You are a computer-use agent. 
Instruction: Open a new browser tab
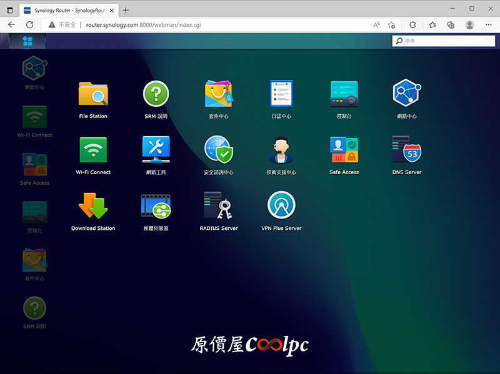[x=126, y=10]
